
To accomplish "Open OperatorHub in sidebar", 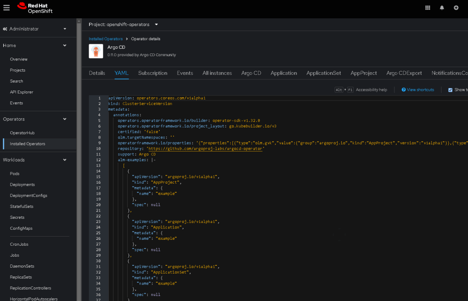I will click(22, 133).
